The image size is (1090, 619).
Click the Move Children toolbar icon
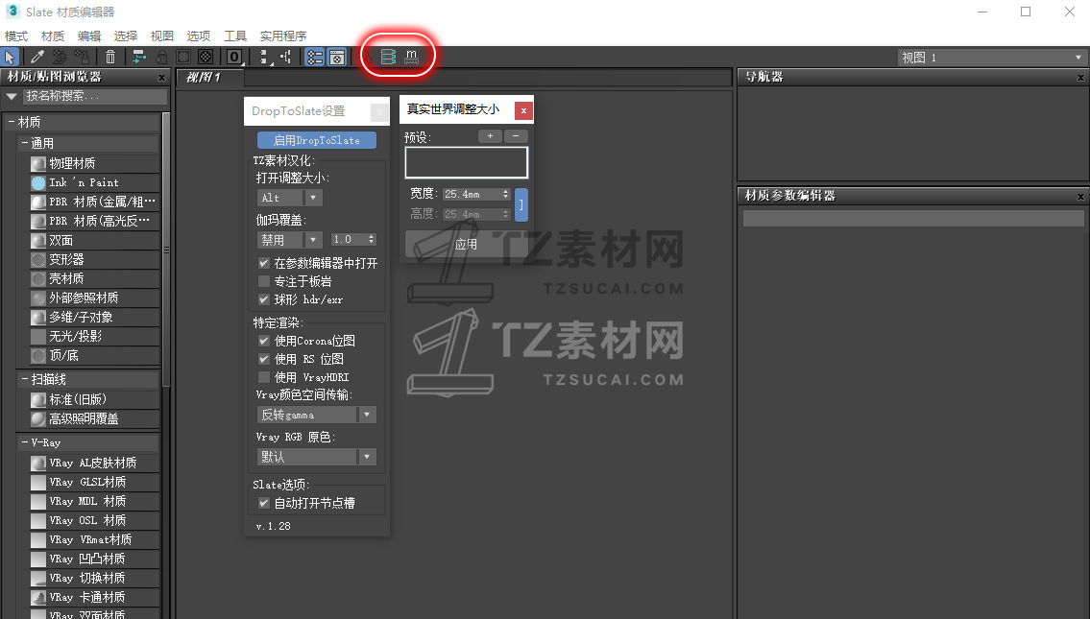point(139,57)
